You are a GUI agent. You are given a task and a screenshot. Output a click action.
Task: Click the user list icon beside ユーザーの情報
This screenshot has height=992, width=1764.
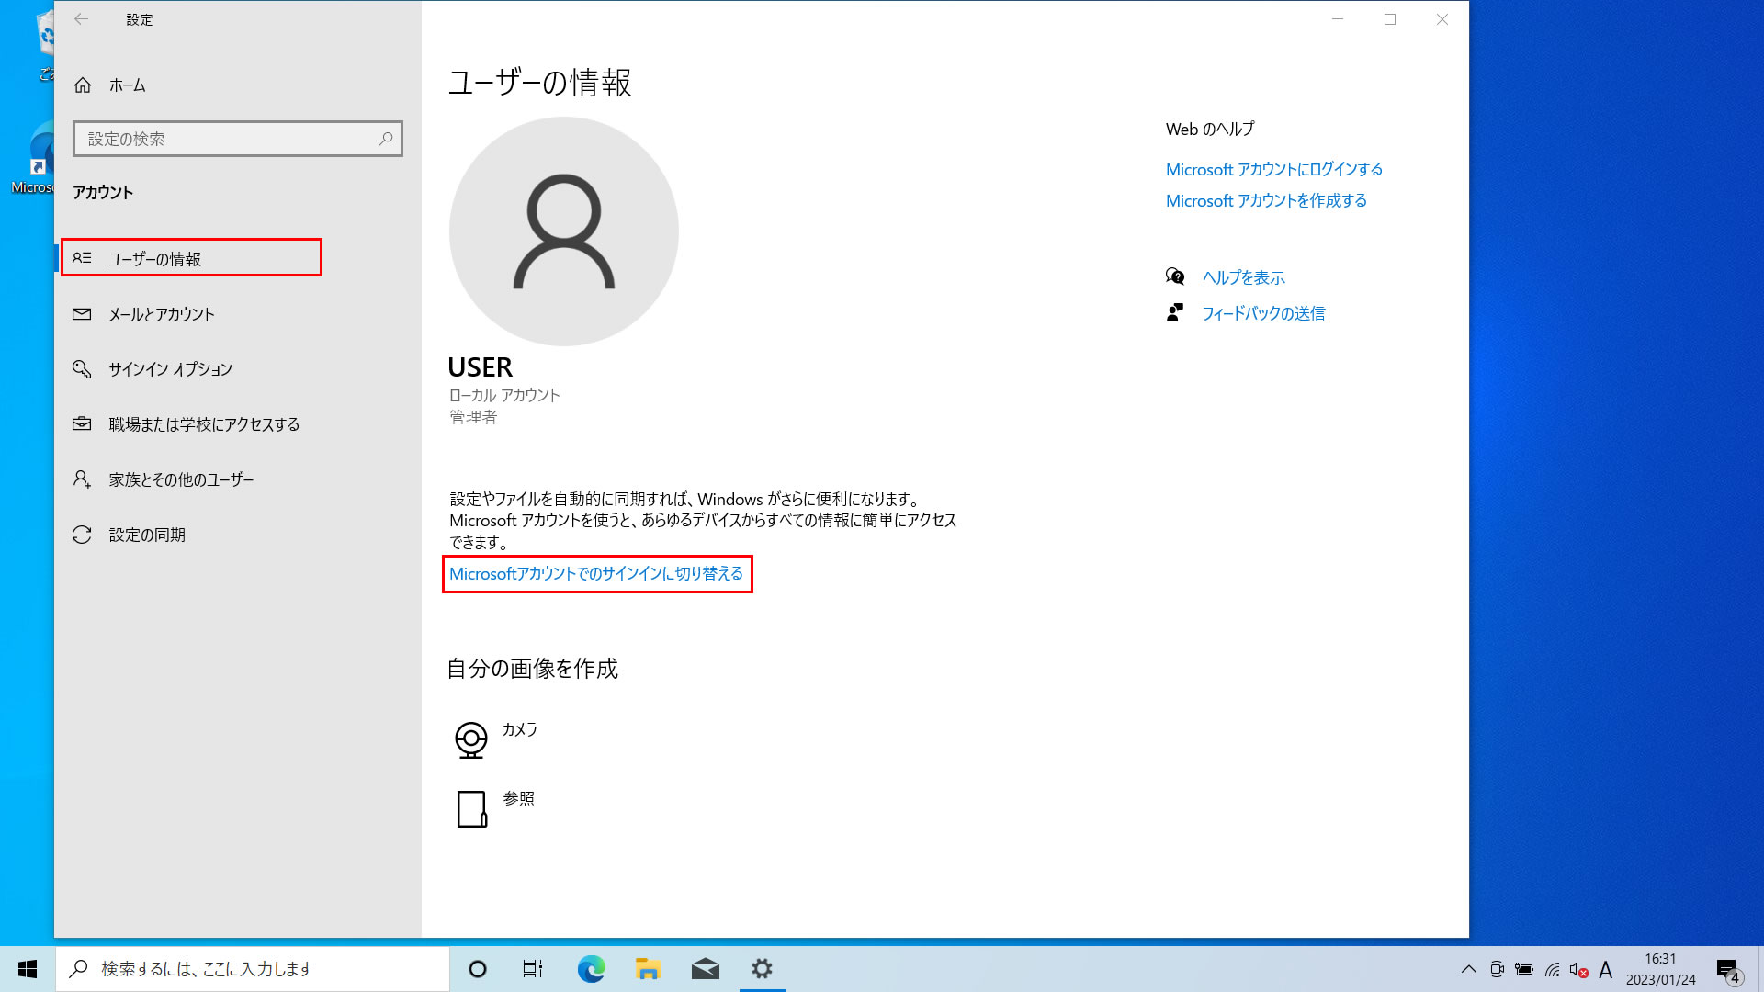tap(82, 258)
